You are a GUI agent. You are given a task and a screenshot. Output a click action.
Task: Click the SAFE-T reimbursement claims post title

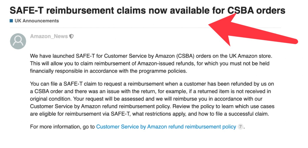pos(147,10)
